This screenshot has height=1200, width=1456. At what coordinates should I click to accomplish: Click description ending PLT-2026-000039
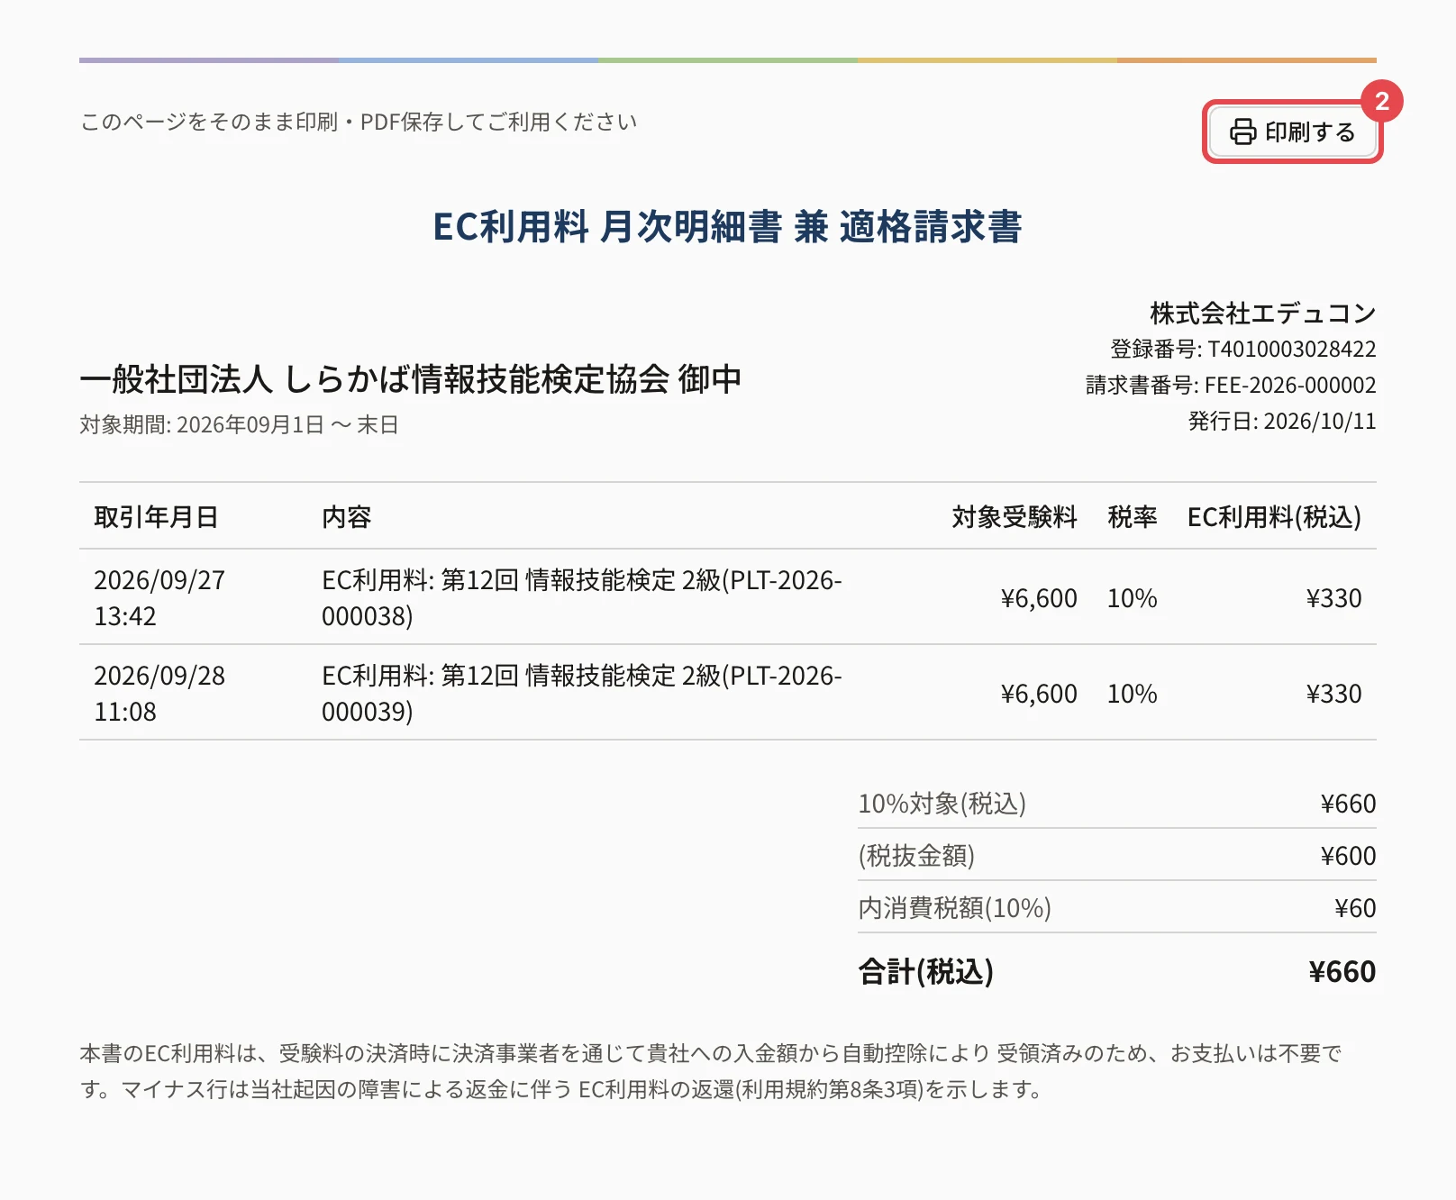[x=582, y=693]
